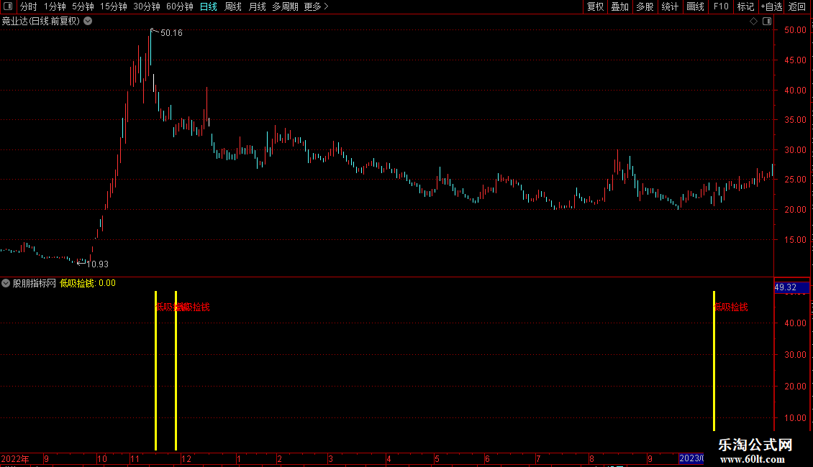Image resolution: width=813 pixels, height=467 pixels.
Task: Click the 竞业达(日线.前复权) chart title
Action: click(41, 22)
